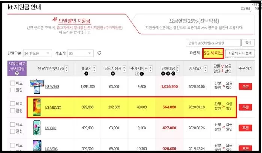
Task: Check 비교 for LG V50S
Action: pyautogui.click(x=12, y=145)
